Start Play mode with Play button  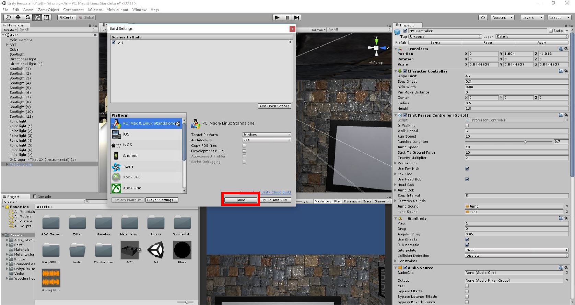click(x=277, y=17)
